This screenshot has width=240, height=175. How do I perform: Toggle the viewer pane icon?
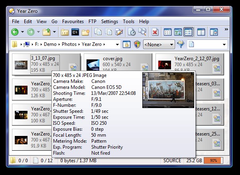pyautogui.click(x=214, y=32)
